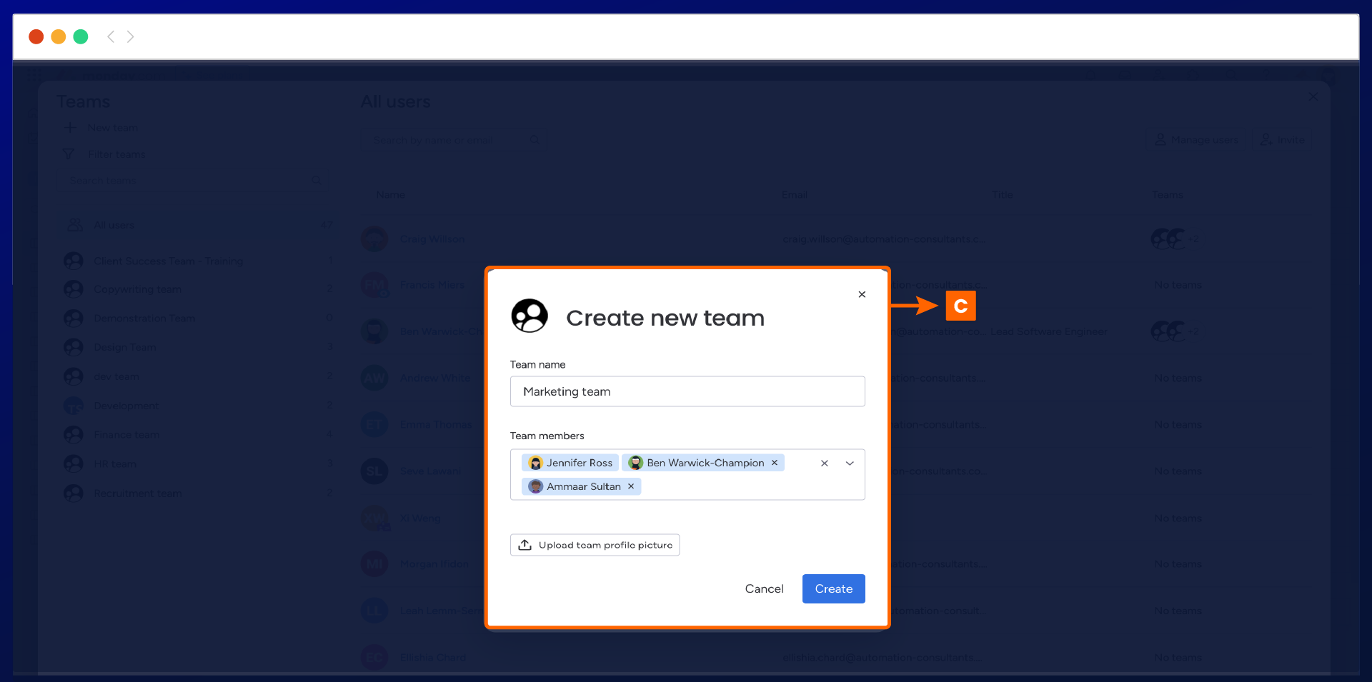Clear all selected team members
1372x682 pixels.
[824, 463]
